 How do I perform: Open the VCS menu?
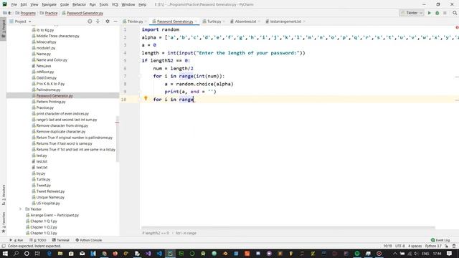[115, 4]
